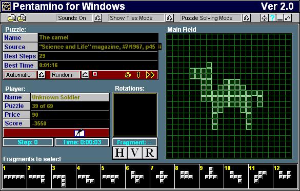Select pentomino fragment number 7 cross
The width and height of the screenshot is (300, 191).
pyautogui.click(x=162, y=176)
